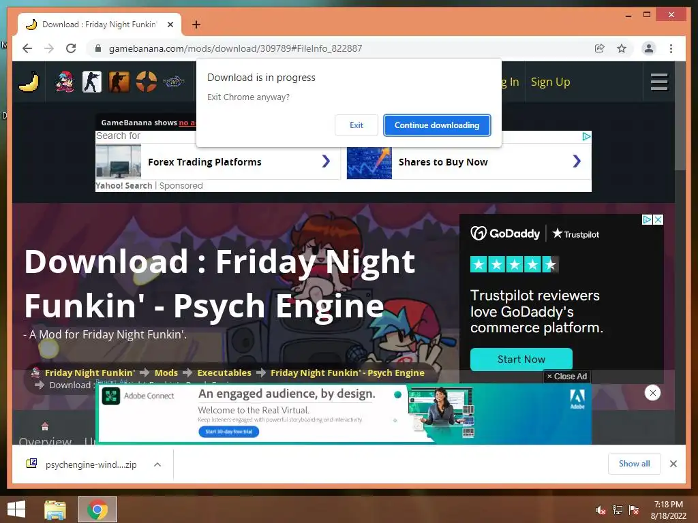Image resolution: width=698 pixels, height=523 pixels.
Task: Click the Shares to Buy Now ad thumbnail
Action: pyautogui.click(x=369, y=163)
